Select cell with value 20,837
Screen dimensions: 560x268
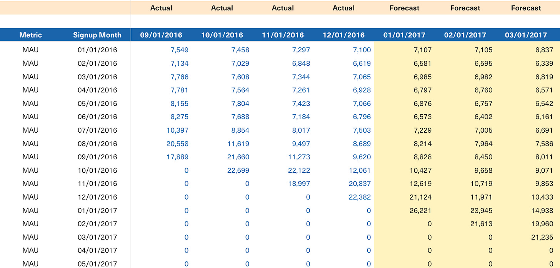click(x=360, y=184)
